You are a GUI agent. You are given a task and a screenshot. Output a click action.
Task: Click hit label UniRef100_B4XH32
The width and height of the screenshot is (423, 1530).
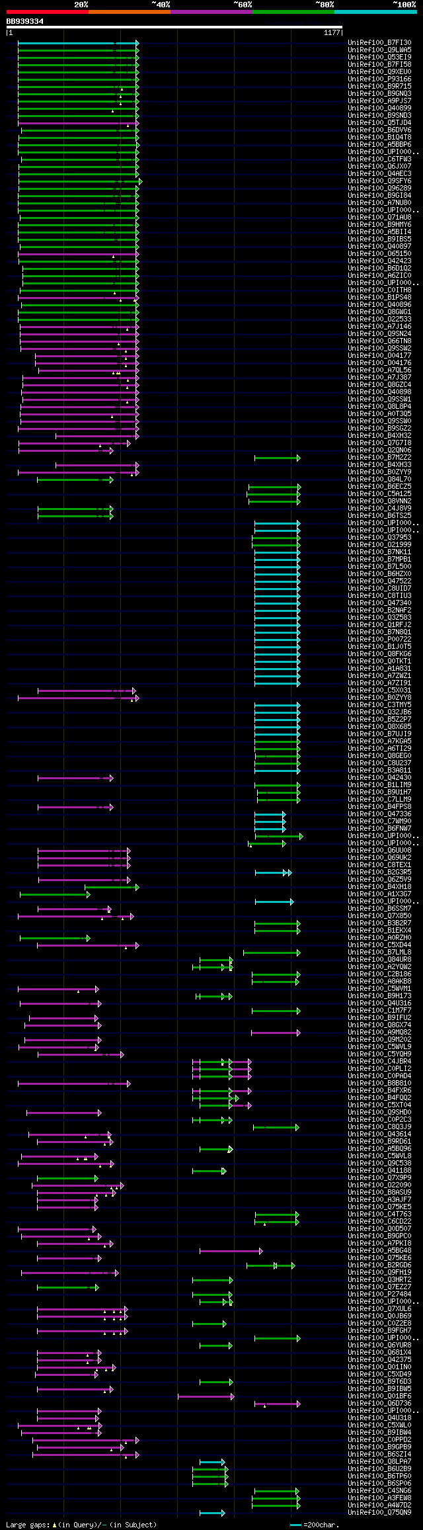coord(379,436)
